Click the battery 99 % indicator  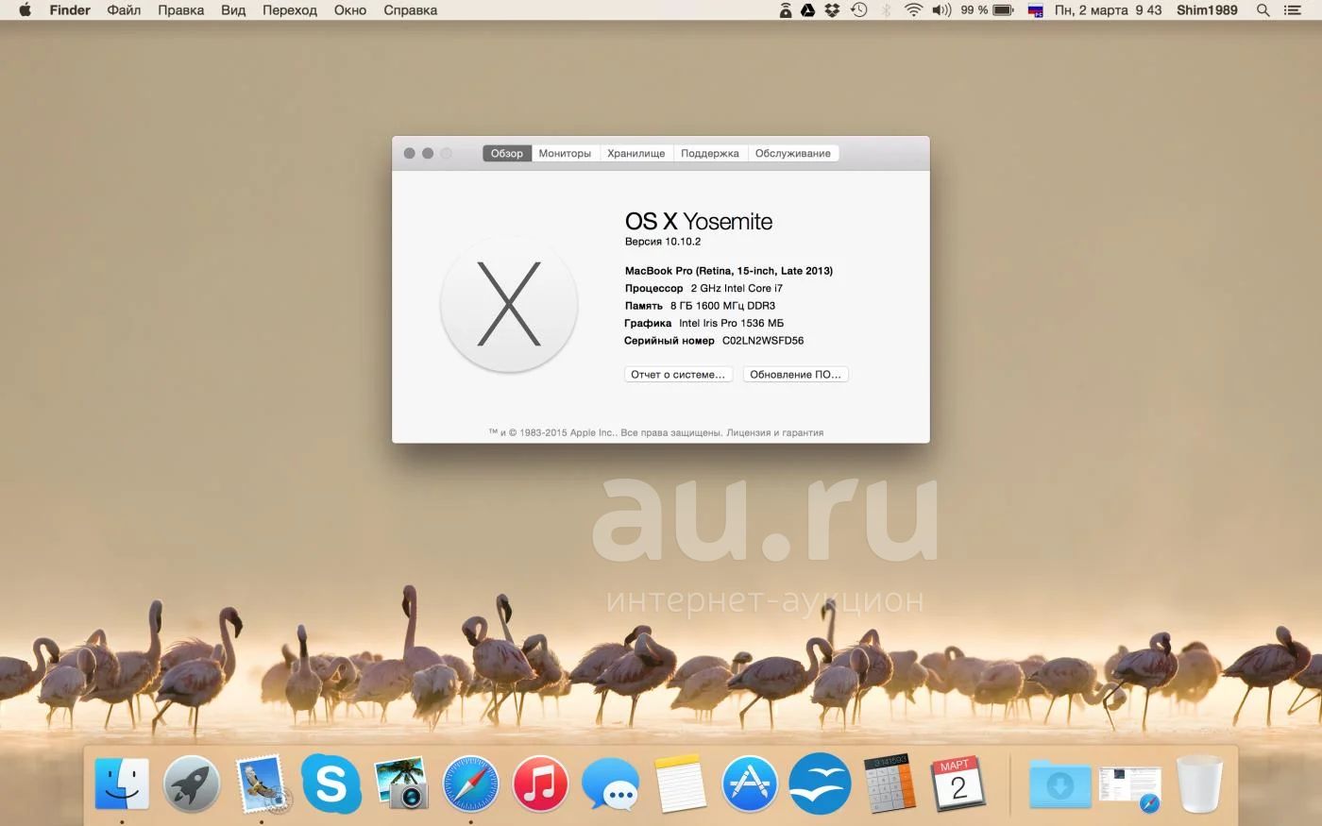coord(987,10)
